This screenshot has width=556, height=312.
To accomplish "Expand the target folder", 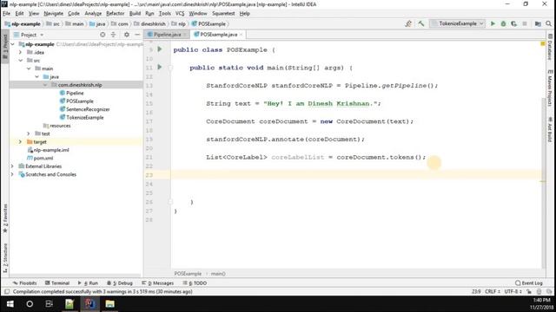I will point(20,142).
